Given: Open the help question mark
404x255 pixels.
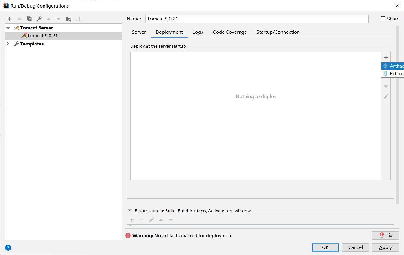Looking at the screenshot, I should click(8, 248).
